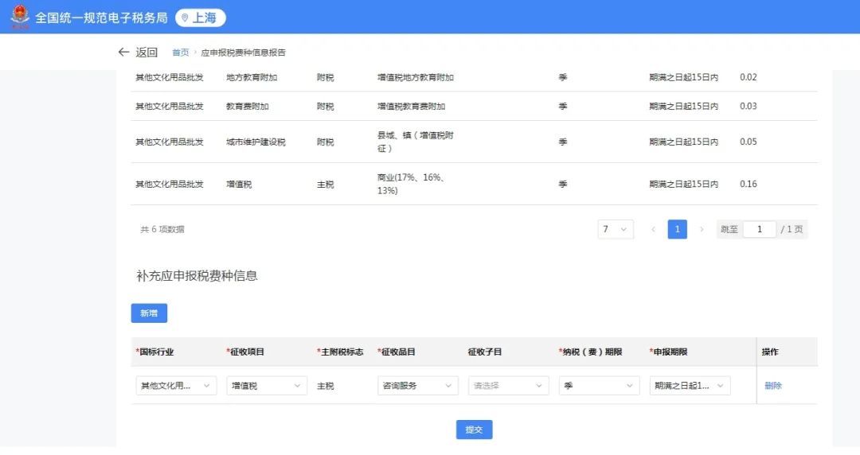Screen dimensions: 860x455
Task: Click the 跳至 page number input field
Action: [x=760, y=229]
